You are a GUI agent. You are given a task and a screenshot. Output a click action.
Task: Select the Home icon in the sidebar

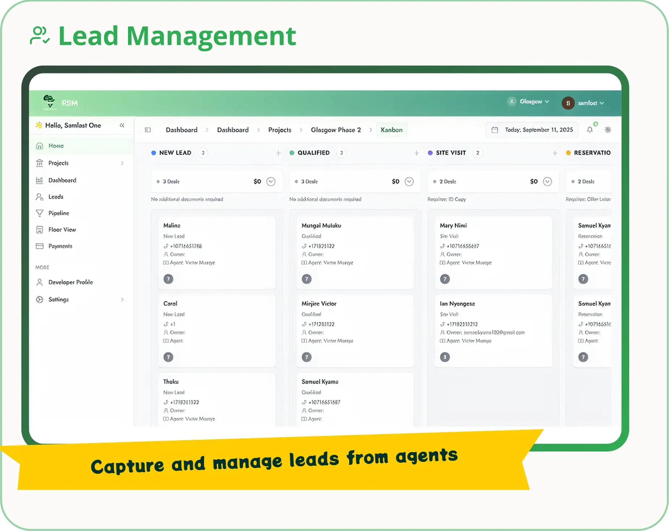tap(39, 146)
